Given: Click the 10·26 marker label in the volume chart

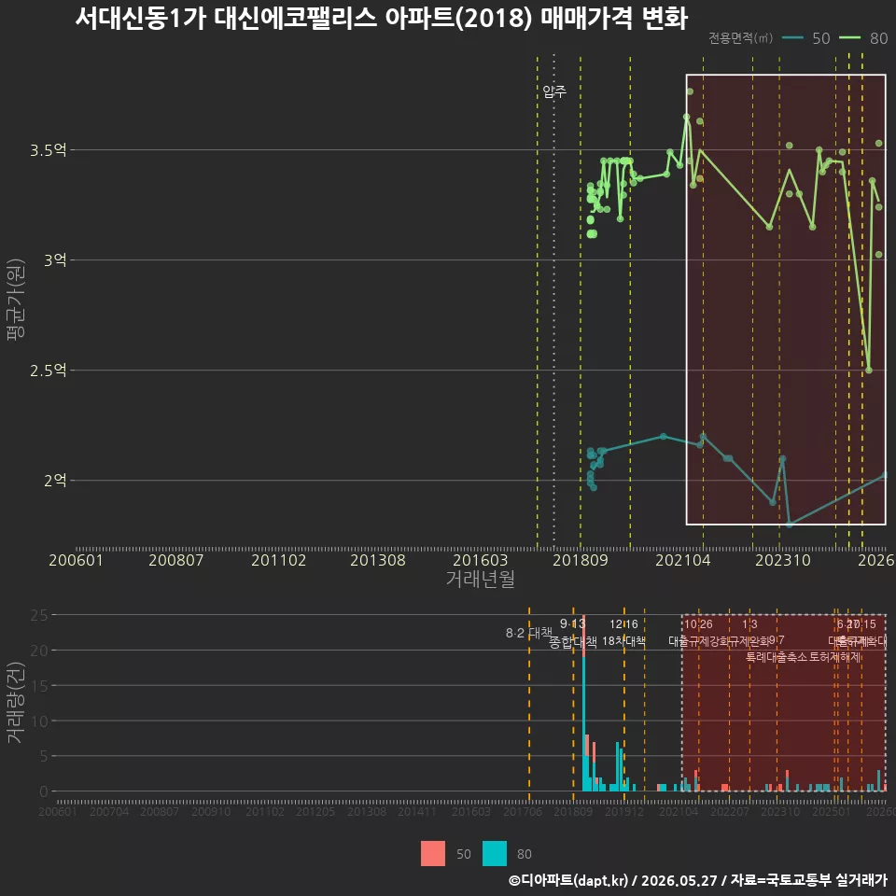Looking at the screenshot, I should (698, 624).
